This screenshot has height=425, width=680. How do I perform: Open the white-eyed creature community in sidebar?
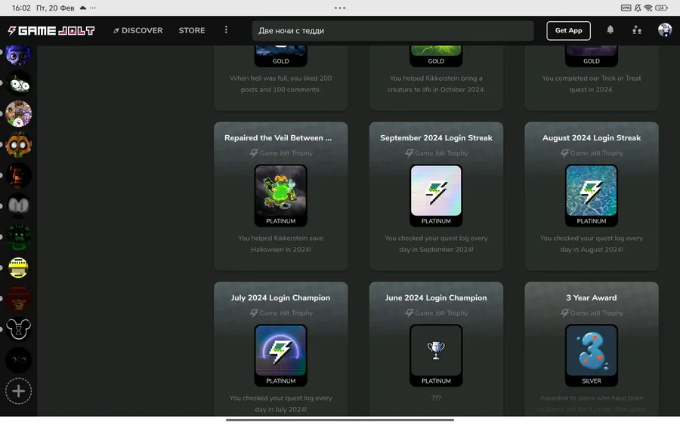(18, 83)
